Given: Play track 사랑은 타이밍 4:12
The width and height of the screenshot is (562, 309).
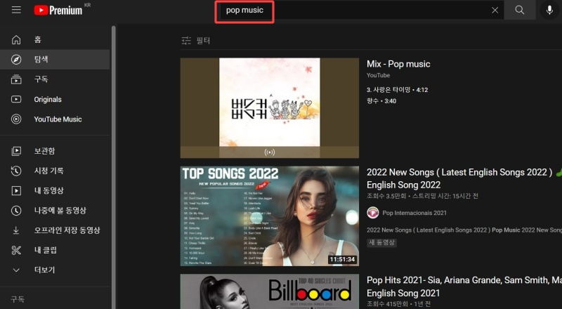Looking at the screenshot, I should point(397,90).
